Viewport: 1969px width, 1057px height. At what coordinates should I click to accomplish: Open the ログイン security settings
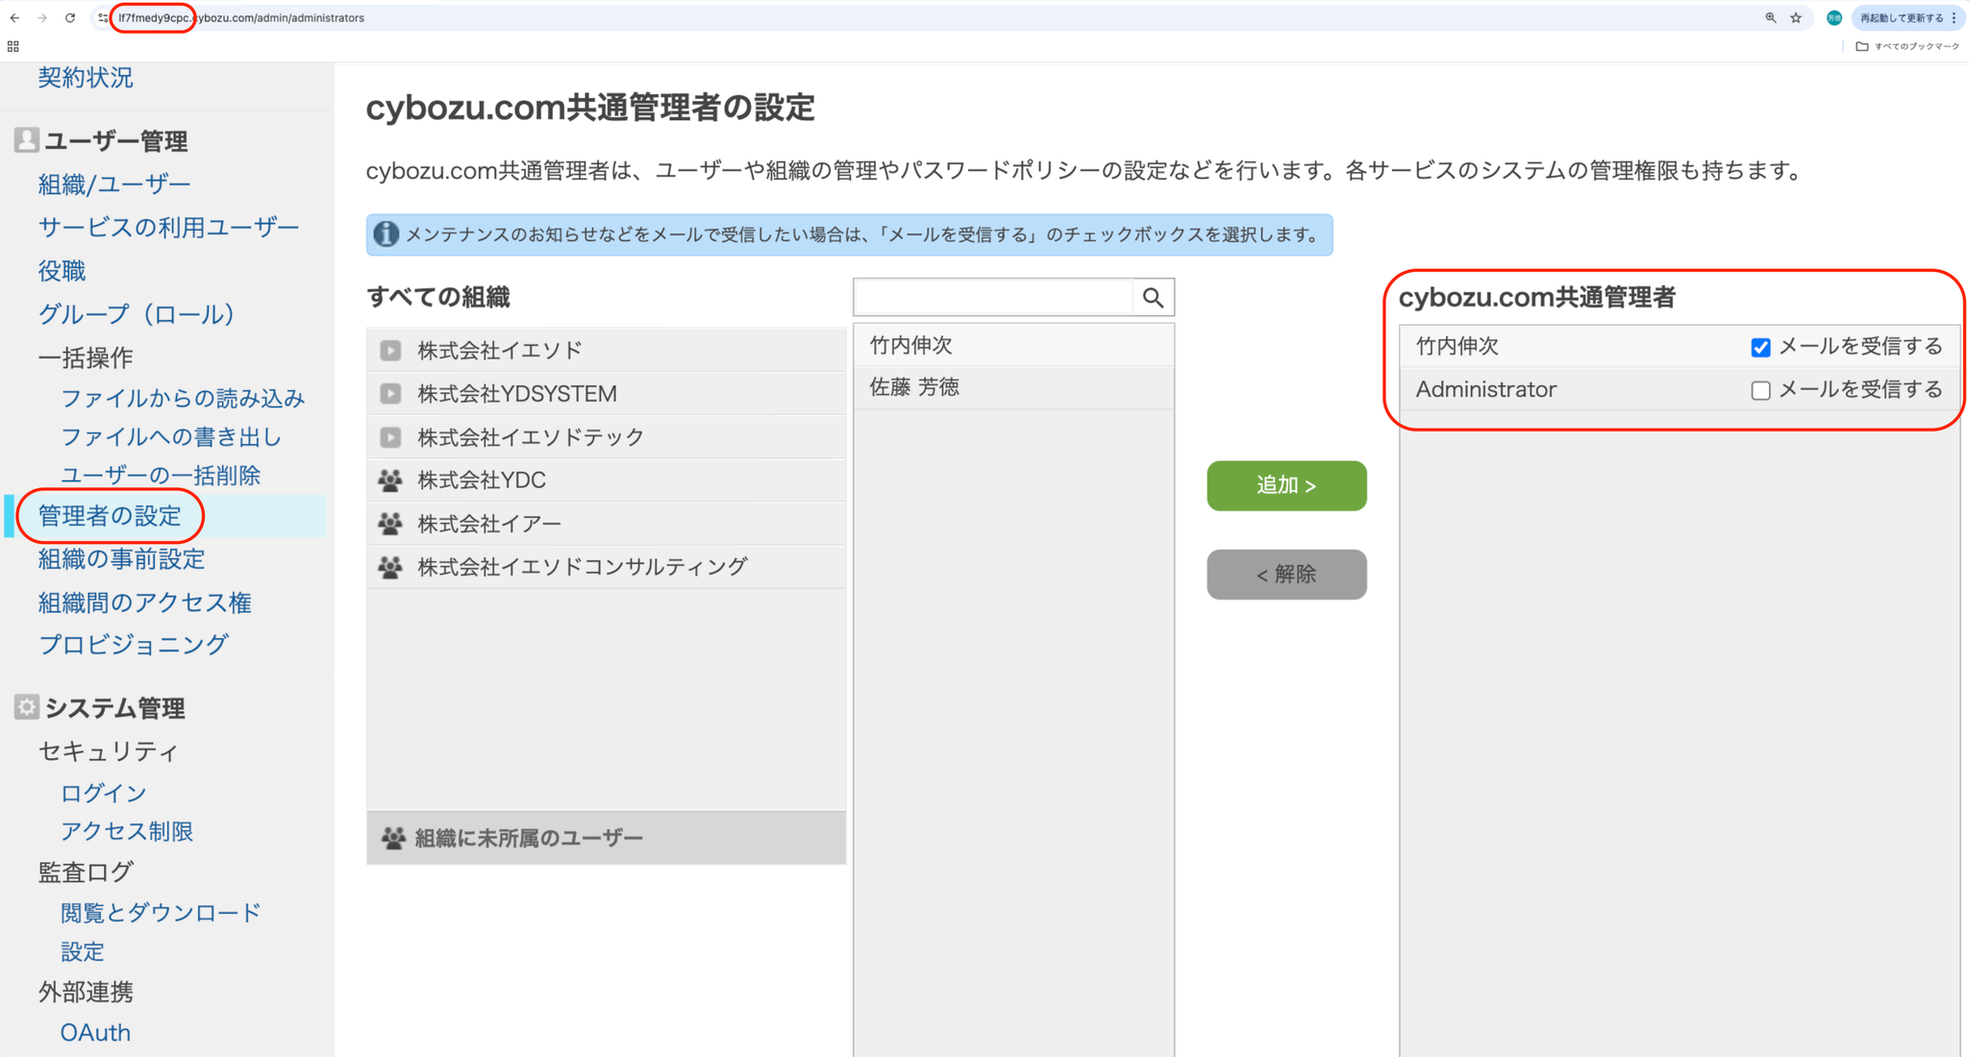coord(104,793)
